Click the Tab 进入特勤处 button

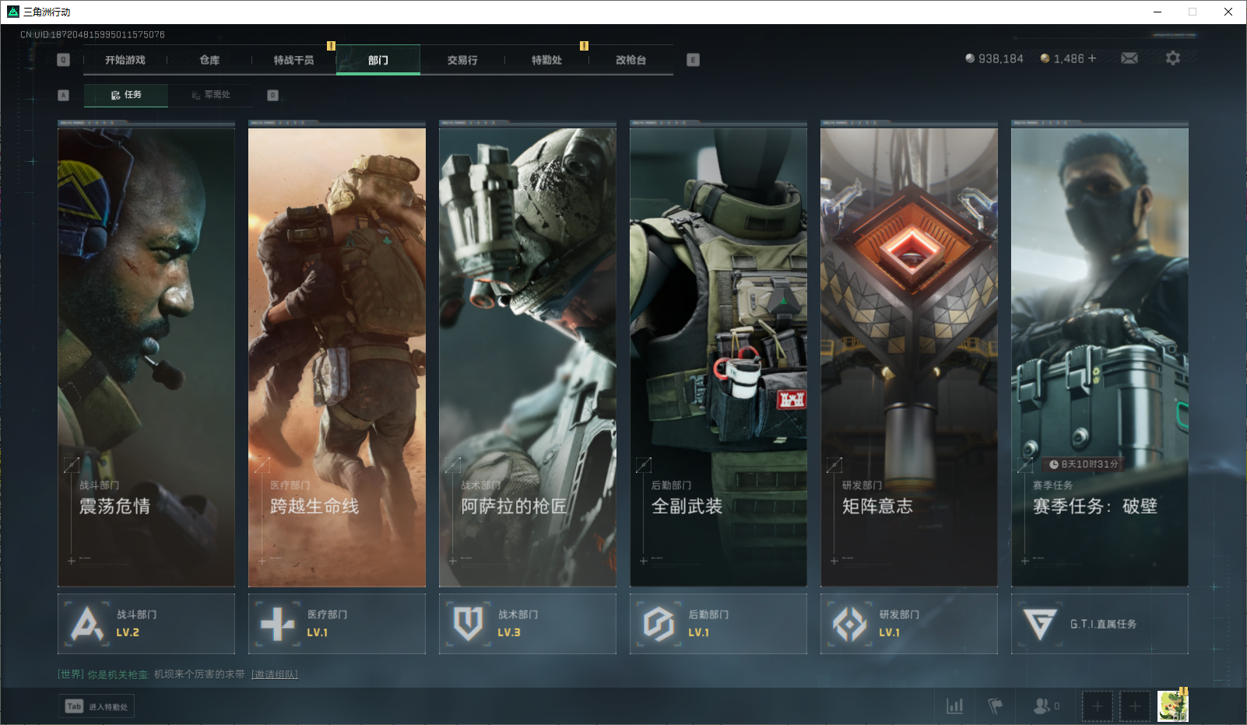pos(97,706)
